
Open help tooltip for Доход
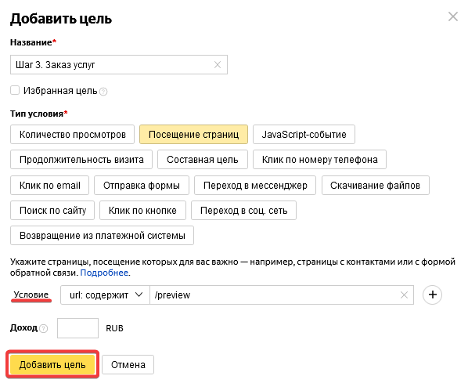tap(44, 329)
